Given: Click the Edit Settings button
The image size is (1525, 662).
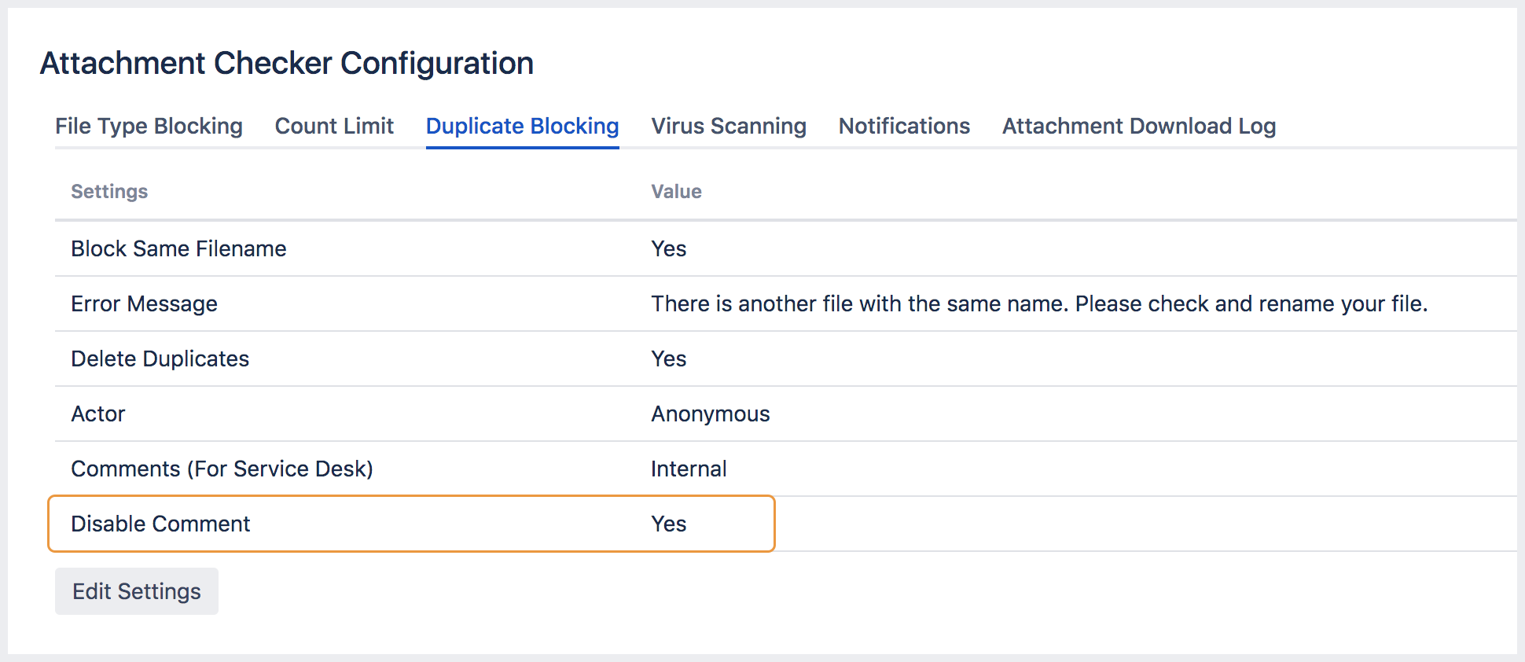Looking at the screenshot, I should 136,590.
